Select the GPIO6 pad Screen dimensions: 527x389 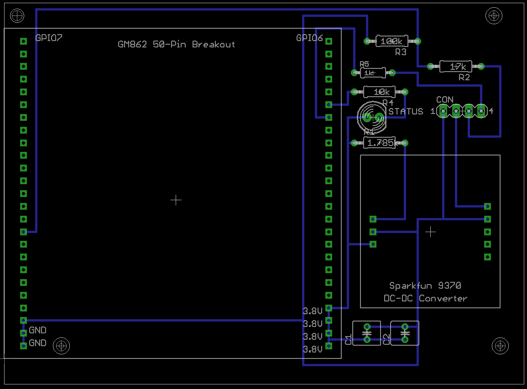click(x=329, y=41)
